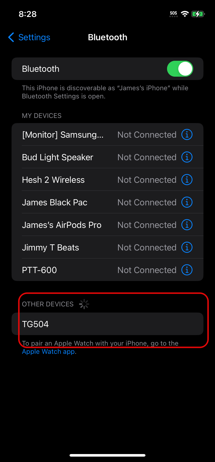Open James's AirPods Pro info icon

[x=187, y=225]
